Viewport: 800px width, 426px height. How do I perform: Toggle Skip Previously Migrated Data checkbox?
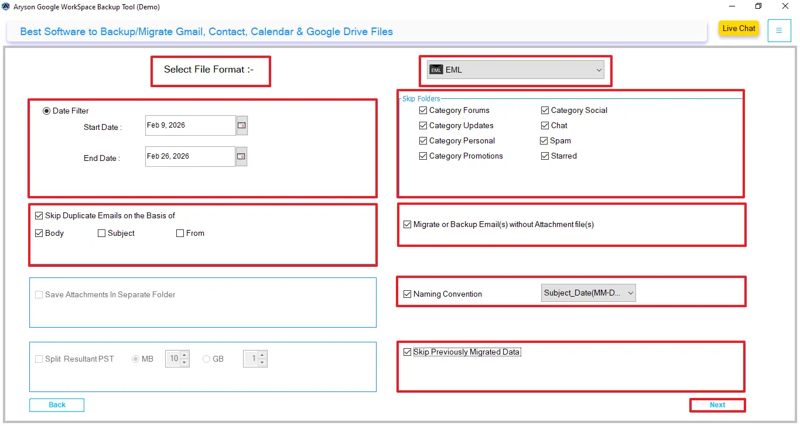pos(408,352)
